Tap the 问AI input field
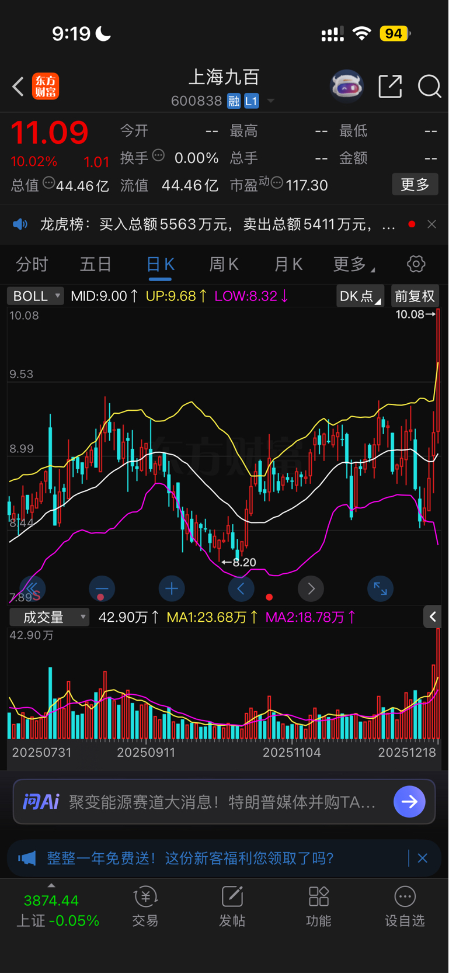Viewport: 449px width, 973px height. coord(224,802)
